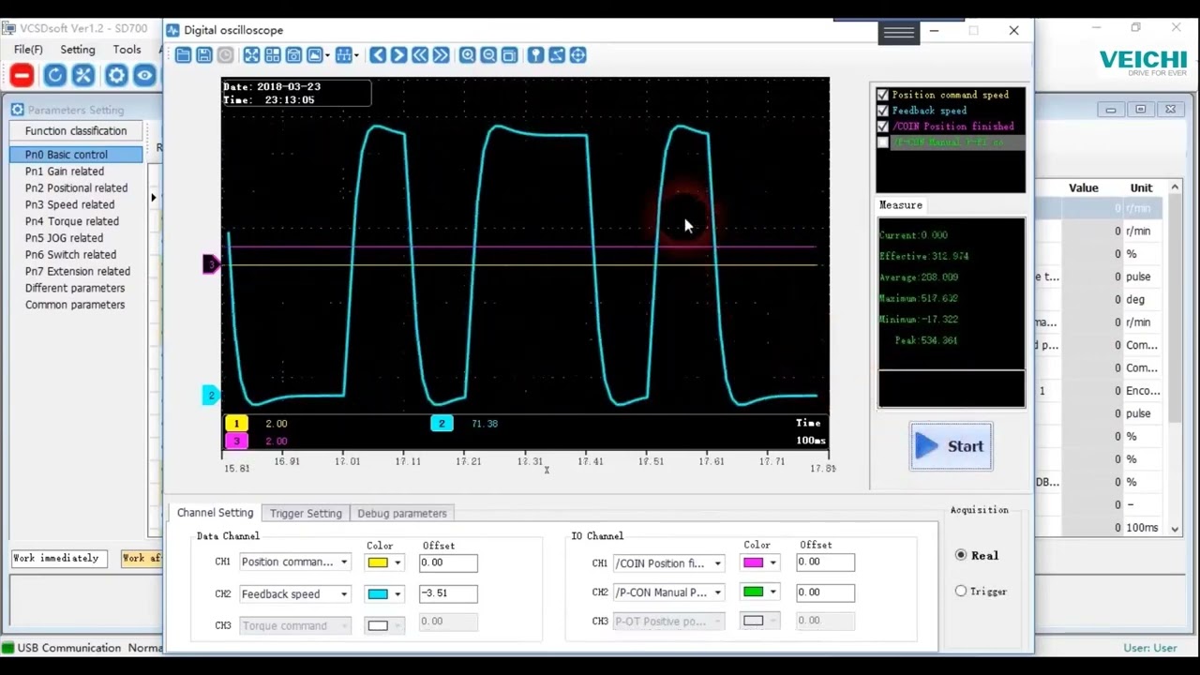This screenshot has width=1200, height=675.
Task: Open the Tools menu
Action: pyautogui.click(x=127, y=50)
